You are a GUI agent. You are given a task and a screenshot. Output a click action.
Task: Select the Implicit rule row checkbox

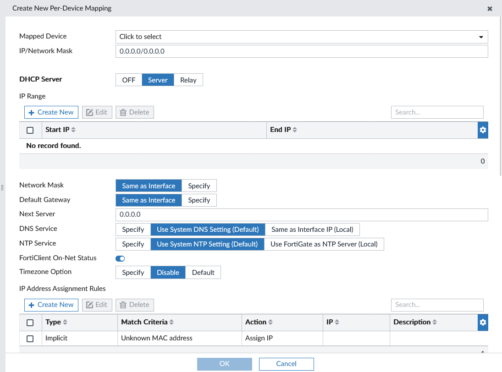pyautogui.click(x=30, y=338)
